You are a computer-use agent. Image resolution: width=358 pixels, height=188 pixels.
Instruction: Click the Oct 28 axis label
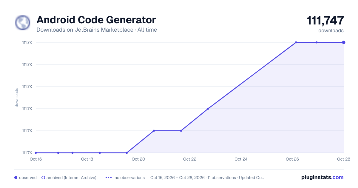pos(343,159)
